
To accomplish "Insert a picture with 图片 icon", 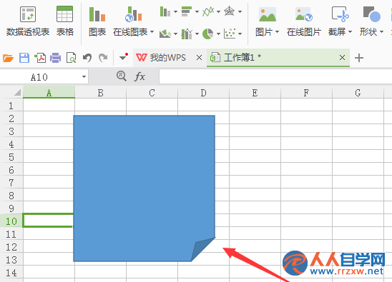I will point(268,14).
